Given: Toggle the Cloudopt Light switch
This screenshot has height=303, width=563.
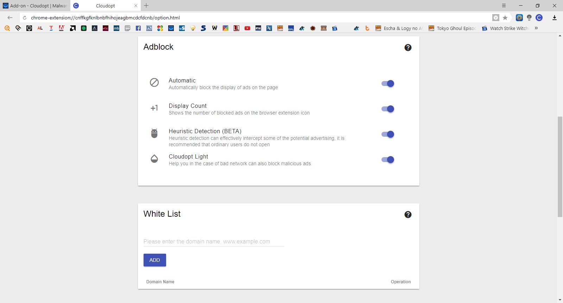Looking at the screenshot, I should [x=388, y=160].
